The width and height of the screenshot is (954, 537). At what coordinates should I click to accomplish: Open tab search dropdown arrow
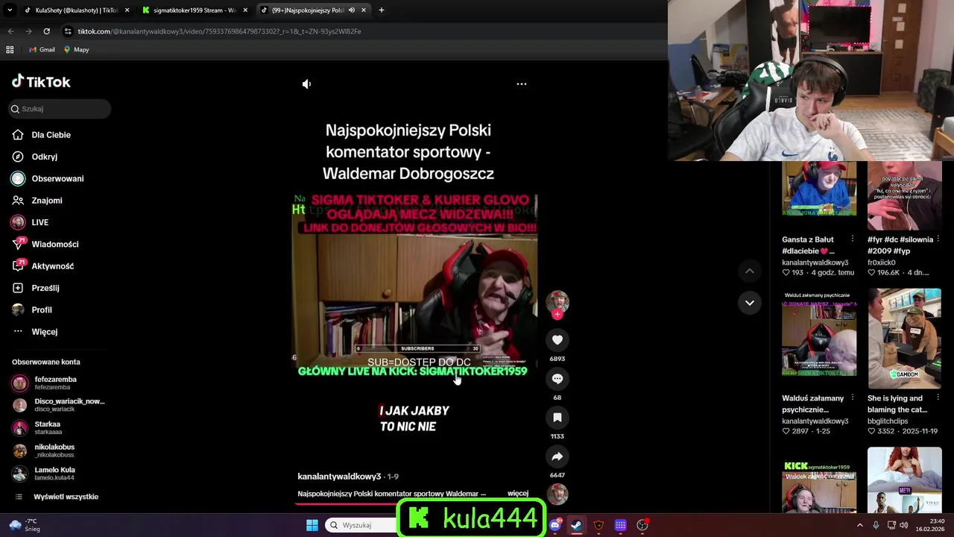coord(10,10)
